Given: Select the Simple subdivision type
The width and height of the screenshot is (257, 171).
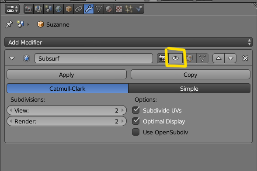Looking at the screenshot, I should pyautogui.click(x=189, y=89).
